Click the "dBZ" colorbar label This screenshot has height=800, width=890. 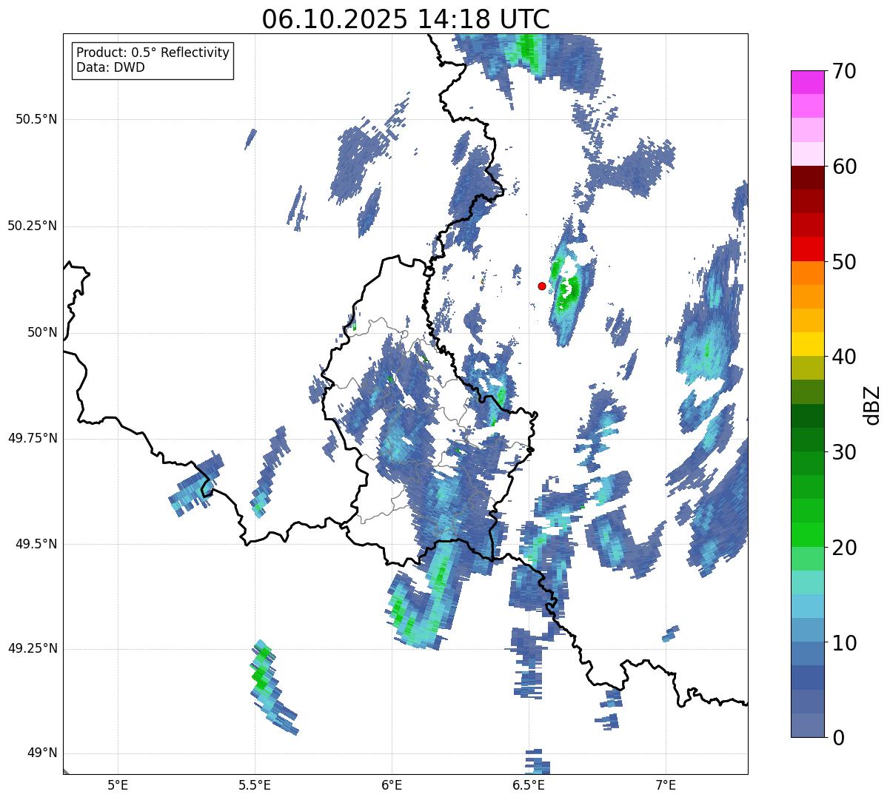pyautogui.click(x=871, y=404)
